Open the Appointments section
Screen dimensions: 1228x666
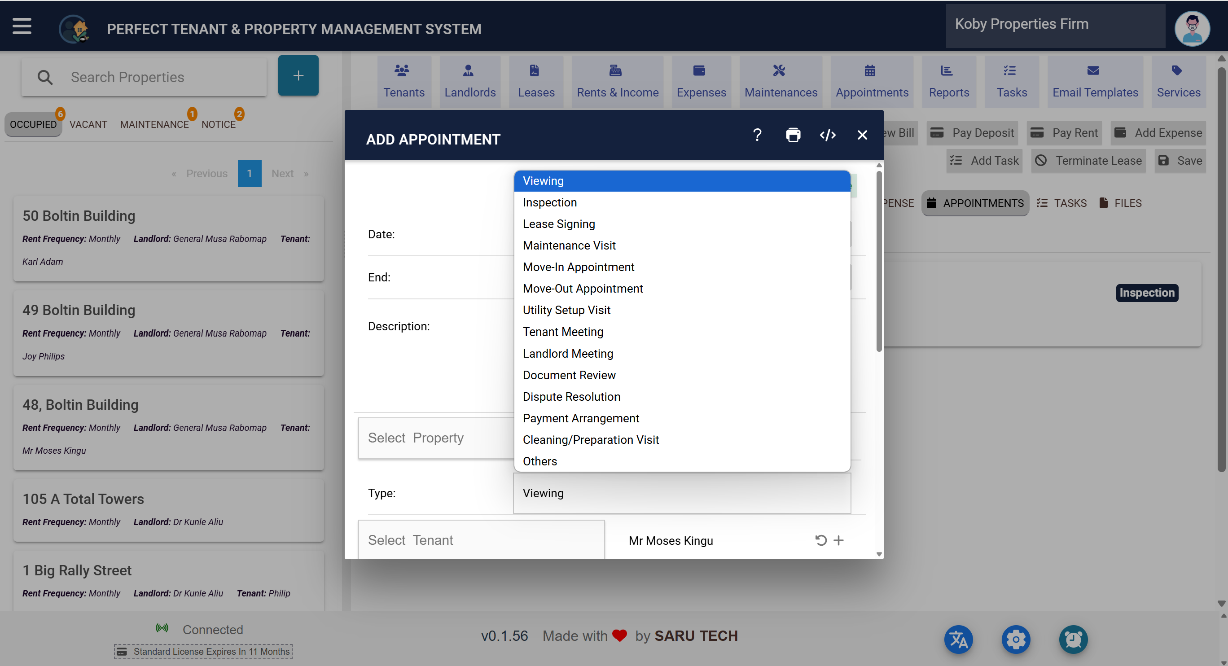pos(872,81)
